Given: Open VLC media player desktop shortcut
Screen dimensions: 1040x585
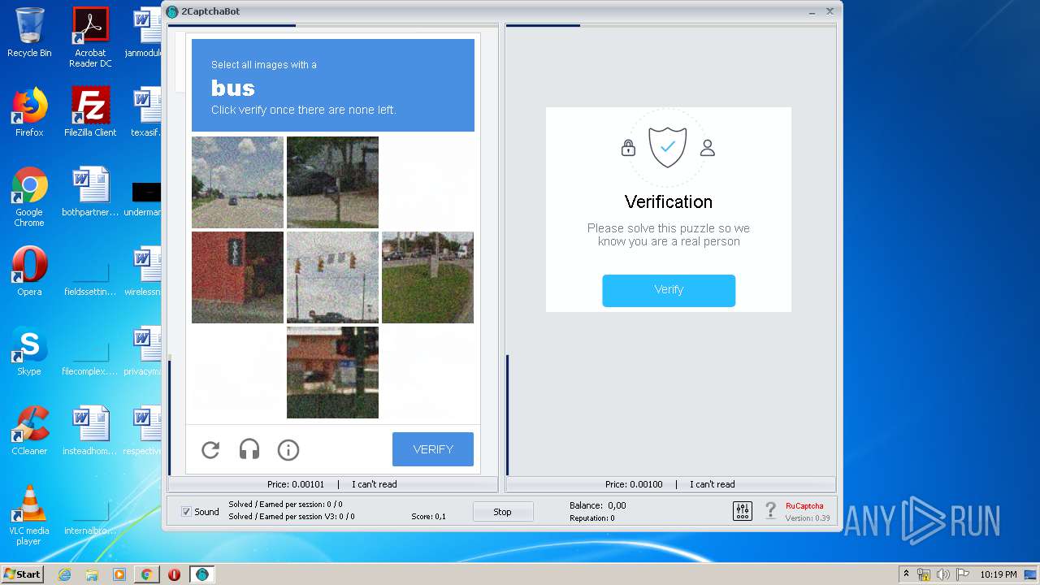Looking at the screenshot, I should pos(29,515).
